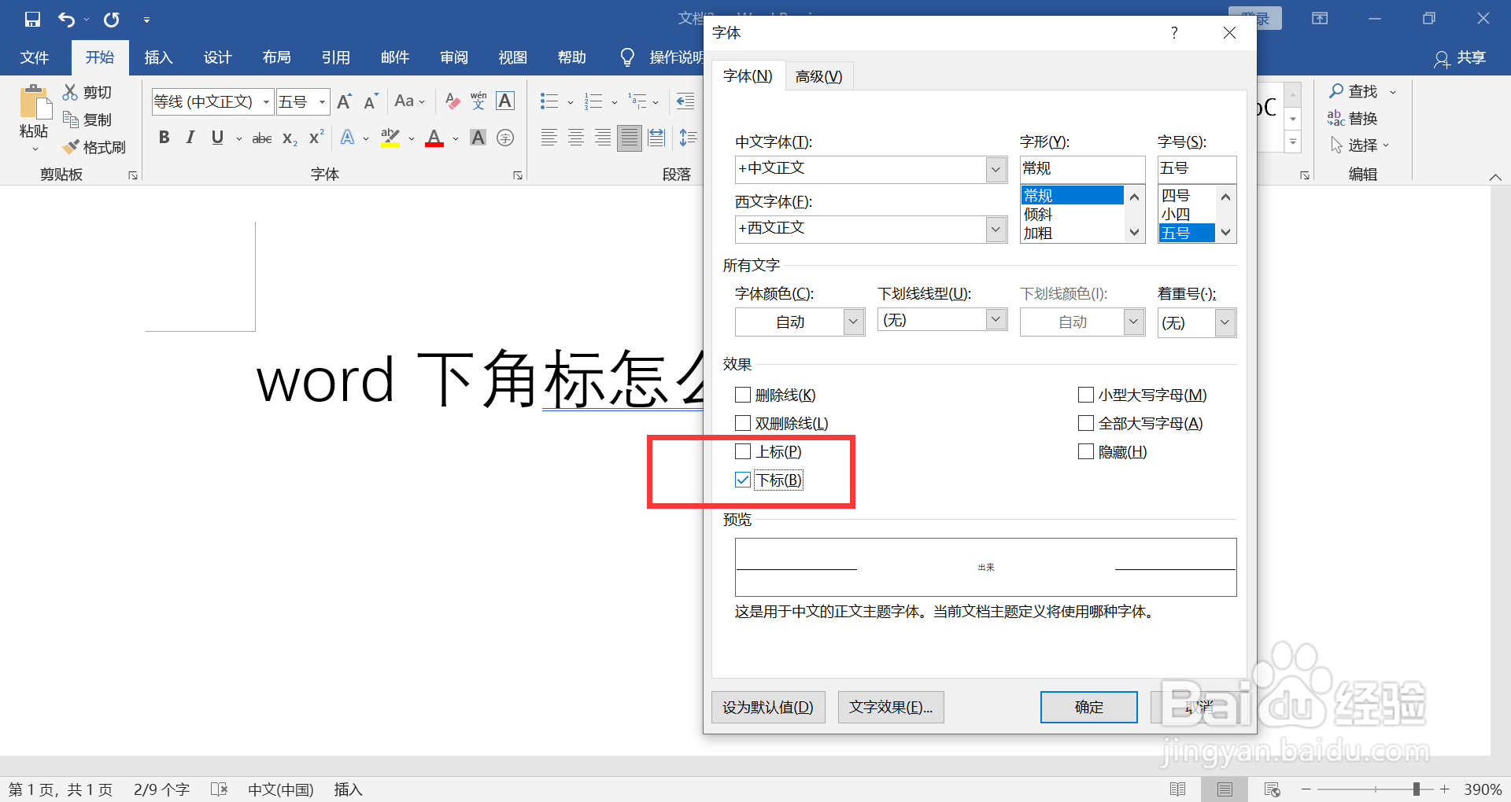Open the bullets list icon
This screenshot has height=802, width=1511.
coord(549,101)
